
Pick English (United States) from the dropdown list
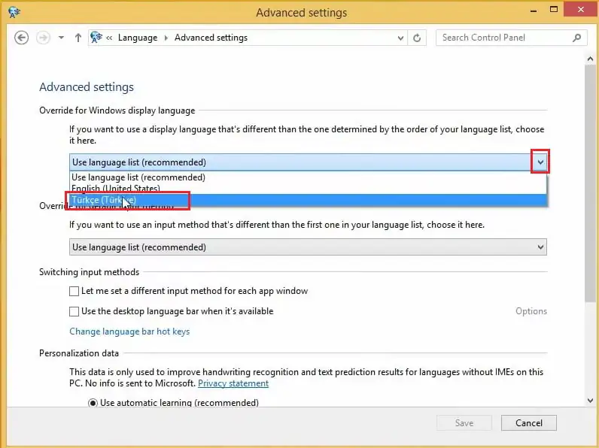tap(308, 189)
